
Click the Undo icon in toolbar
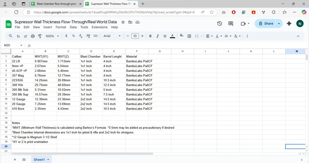pos(18,36)
